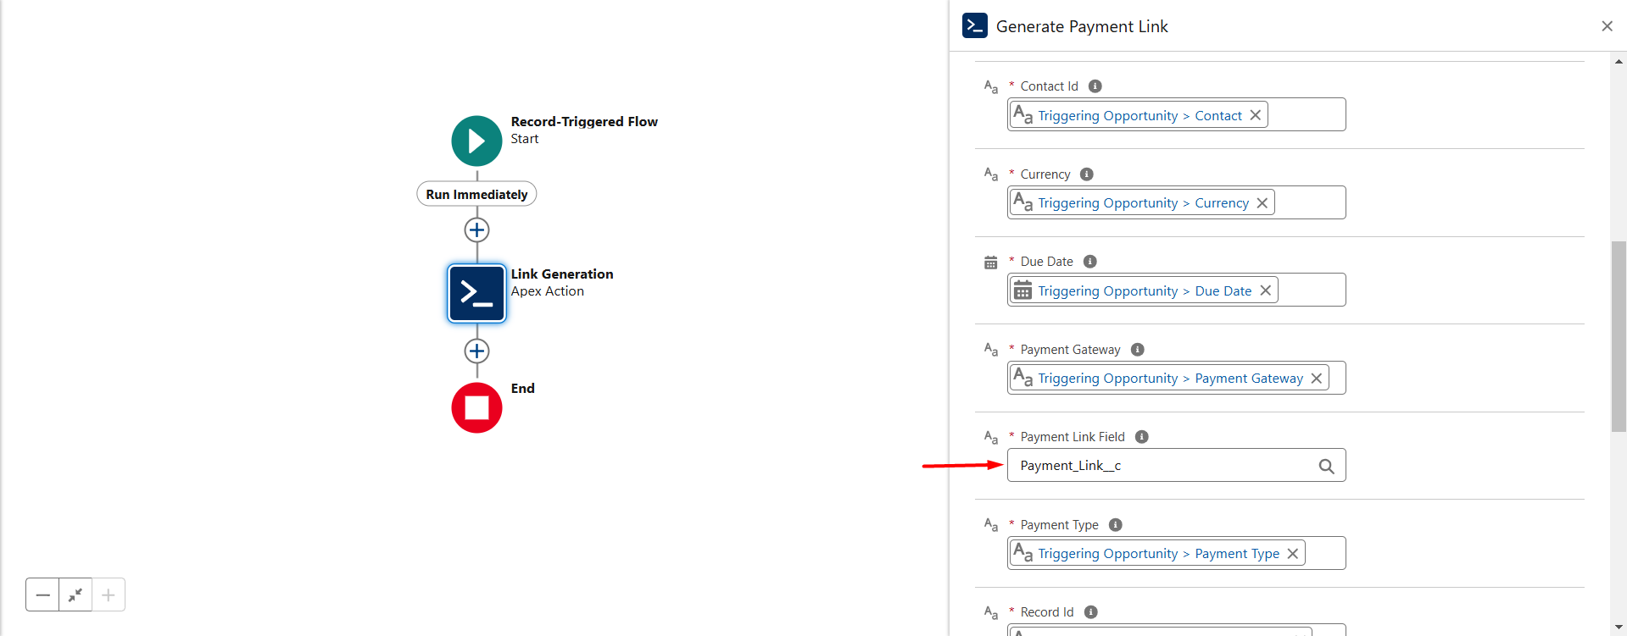Click the text type icon beside Contact Id
Image resolution: width=1627 pixels, height=636 pixels.
[x=990, y=86]
